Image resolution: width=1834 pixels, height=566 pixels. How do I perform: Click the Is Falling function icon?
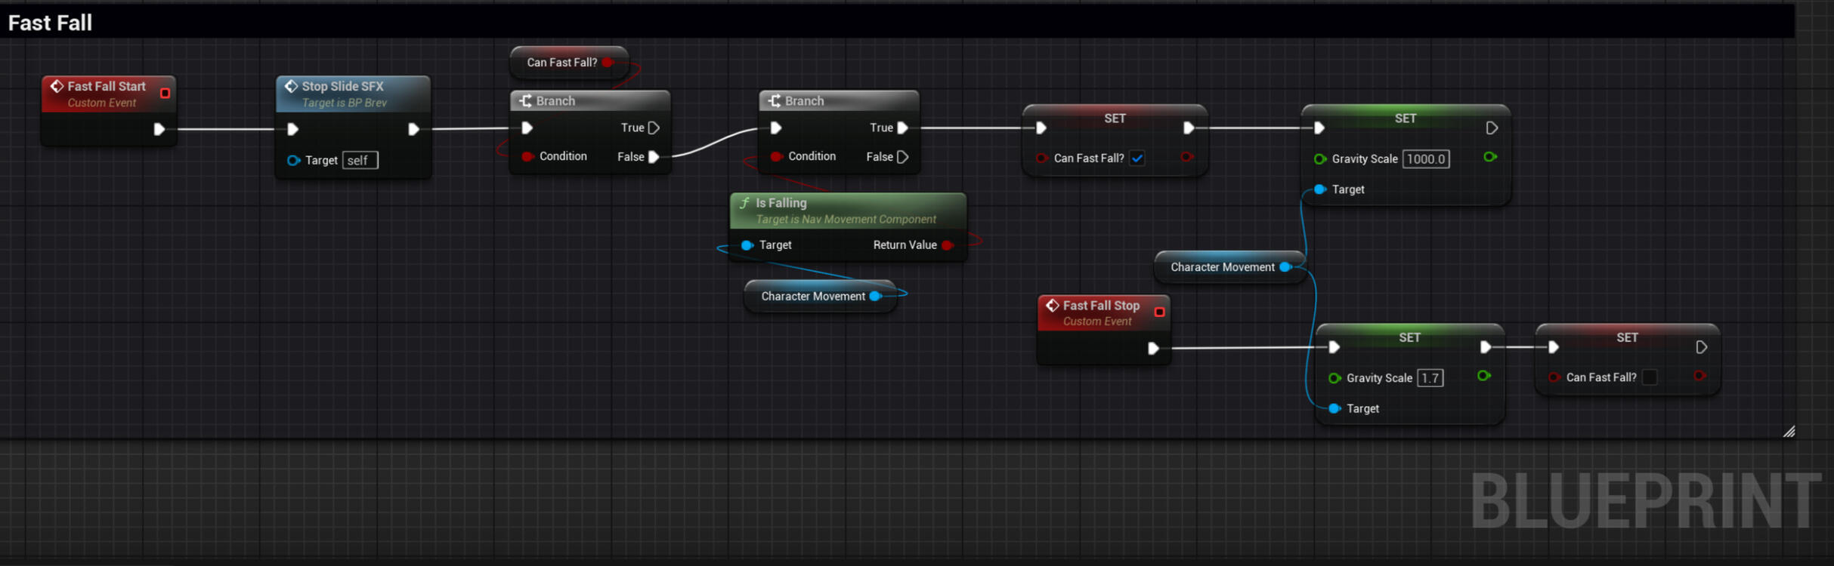(x=744, y=203)
